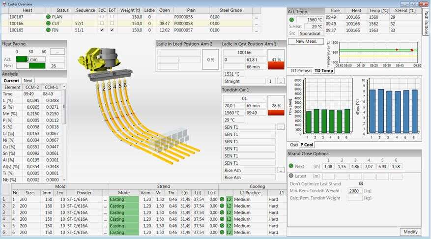
Task: Switch to the Next analysis tab
Action: [x=28, y=81]
